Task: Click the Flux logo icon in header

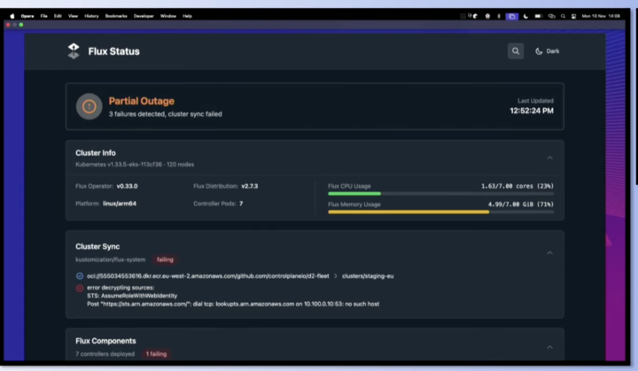Action: pos(74,51)
